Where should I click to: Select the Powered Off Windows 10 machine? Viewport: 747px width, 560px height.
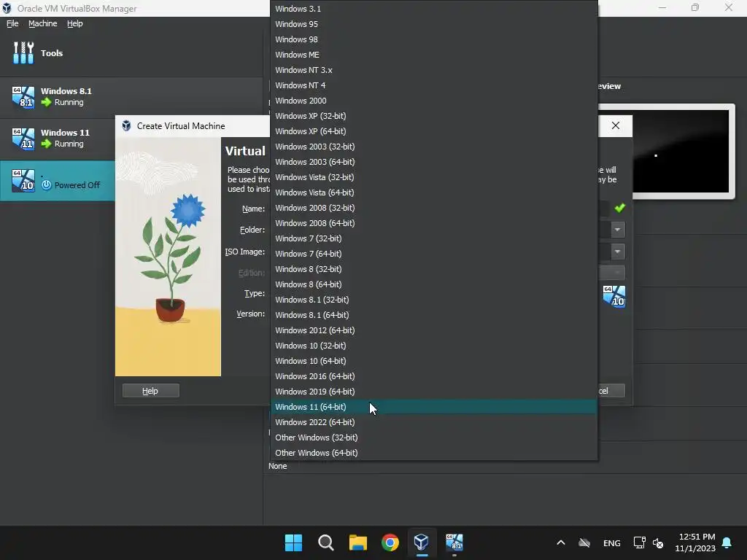coord(57,181)
